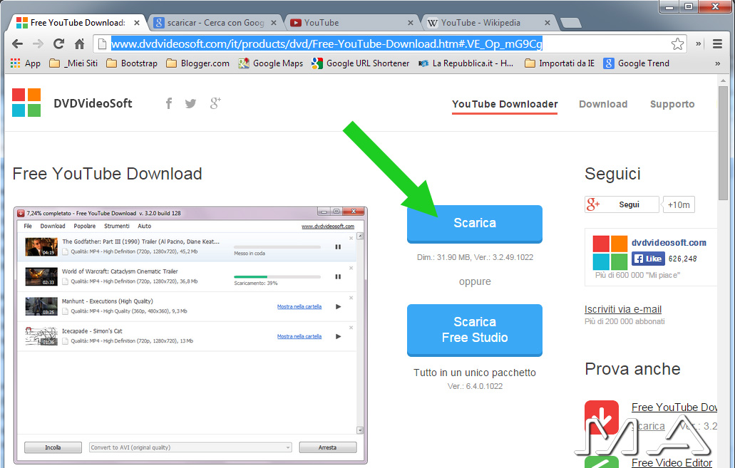Go back to the previous page

click(17, 44)
